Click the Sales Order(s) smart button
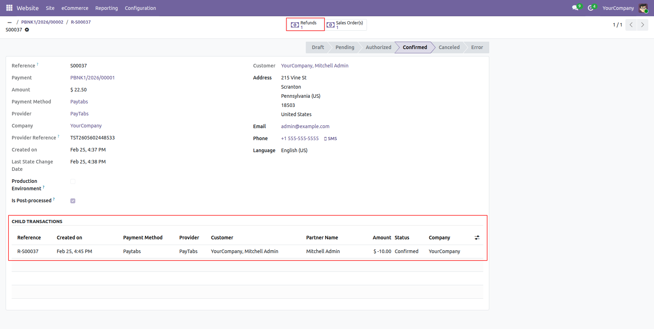 point(346,25)
